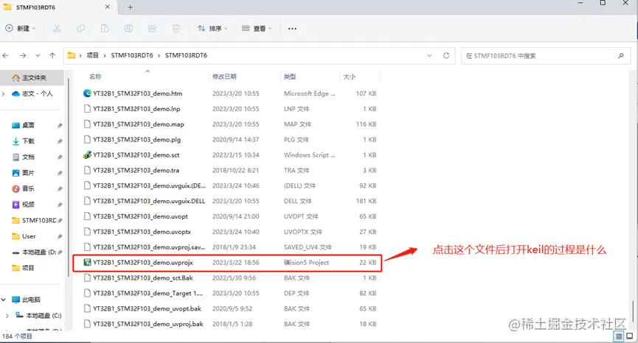The image size is (638, 343).
Task: Click the Rename icon in toolbar
Action: [128, 29]
